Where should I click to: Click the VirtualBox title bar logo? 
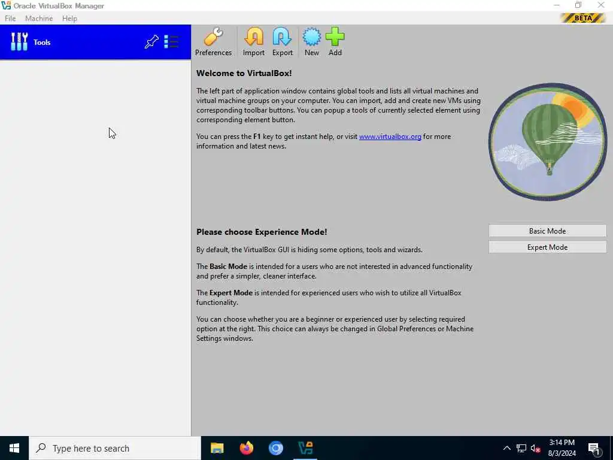[6, 6]
